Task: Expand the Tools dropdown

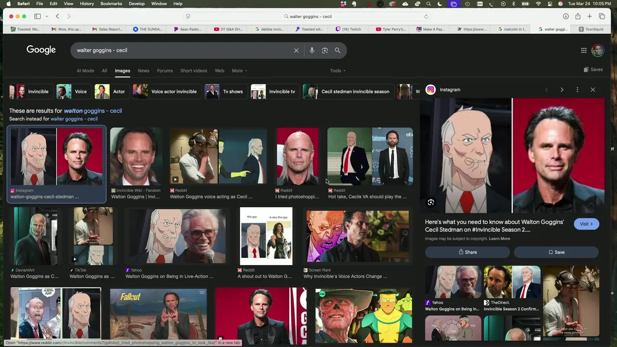Action: click(x=337, y=71)
